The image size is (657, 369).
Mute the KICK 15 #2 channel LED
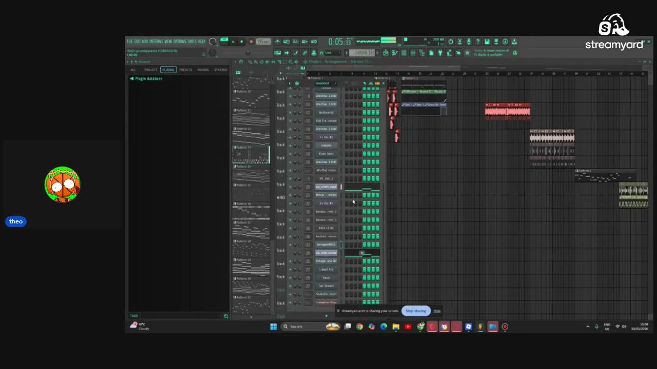pos(290,228)
